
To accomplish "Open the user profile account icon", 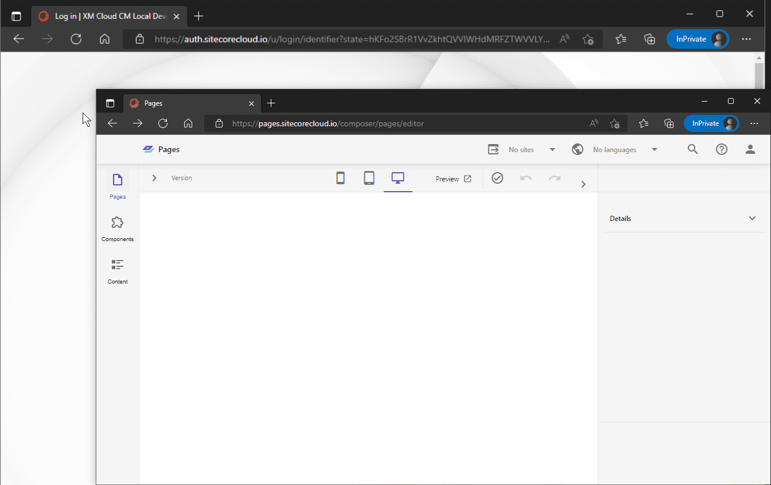I will tap(750, 149).
